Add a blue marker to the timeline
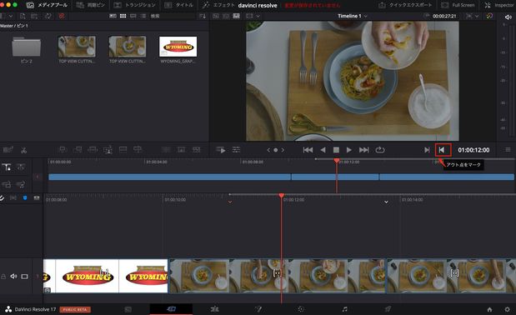The height and width of the screenshot is (315, 516). [x=25, y=197]
